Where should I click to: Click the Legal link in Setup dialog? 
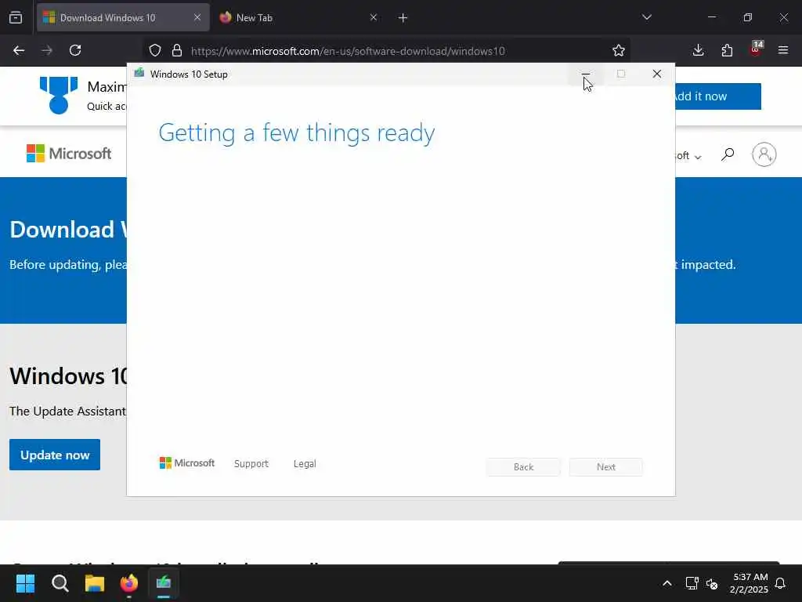tap(305, 463)
